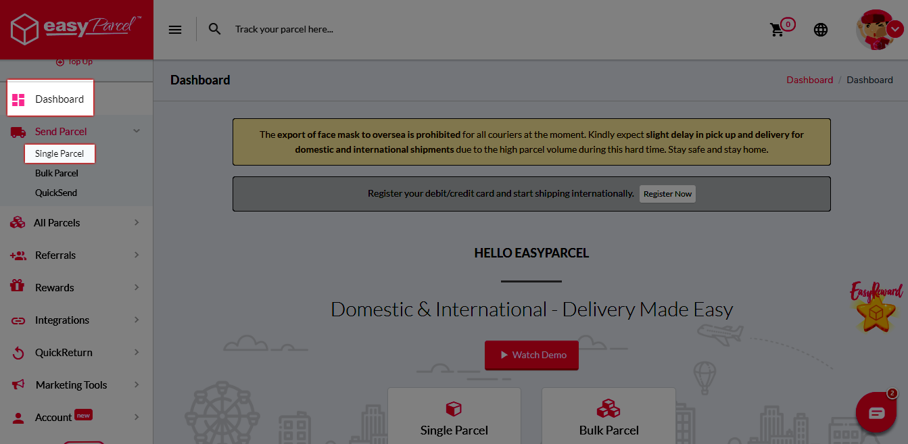
Task: Click the Account 'new' badge
Action: coord(83,415)
